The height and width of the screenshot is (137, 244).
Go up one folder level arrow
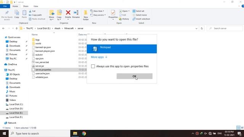coord(16,29)
